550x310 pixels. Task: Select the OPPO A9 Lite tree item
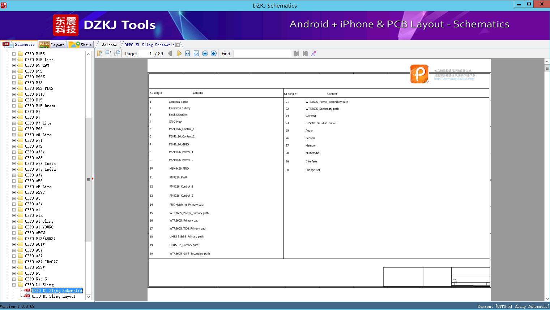click(x=38, y=135)
